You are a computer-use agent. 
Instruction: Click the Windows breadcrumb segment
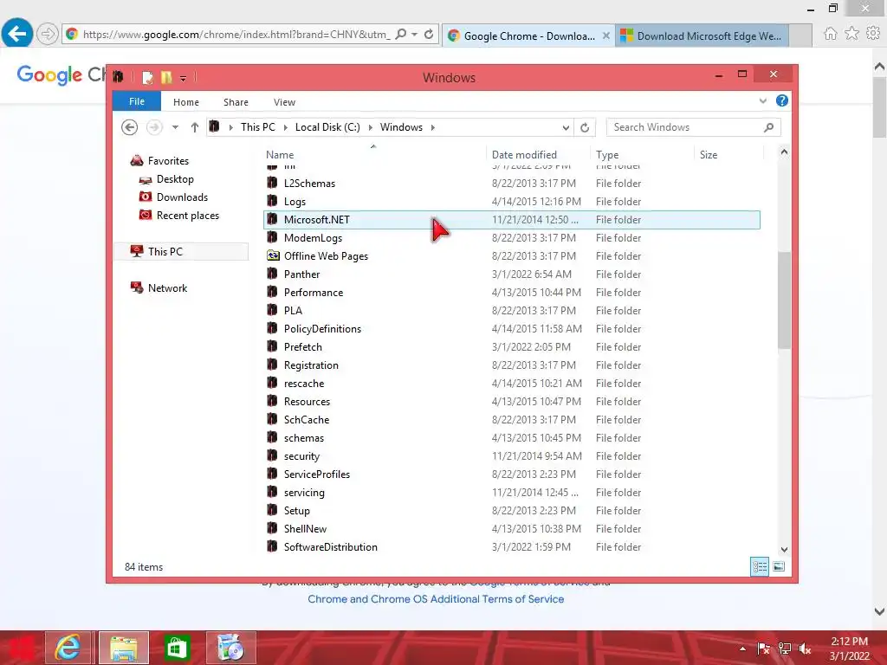(x=401, y=127)
